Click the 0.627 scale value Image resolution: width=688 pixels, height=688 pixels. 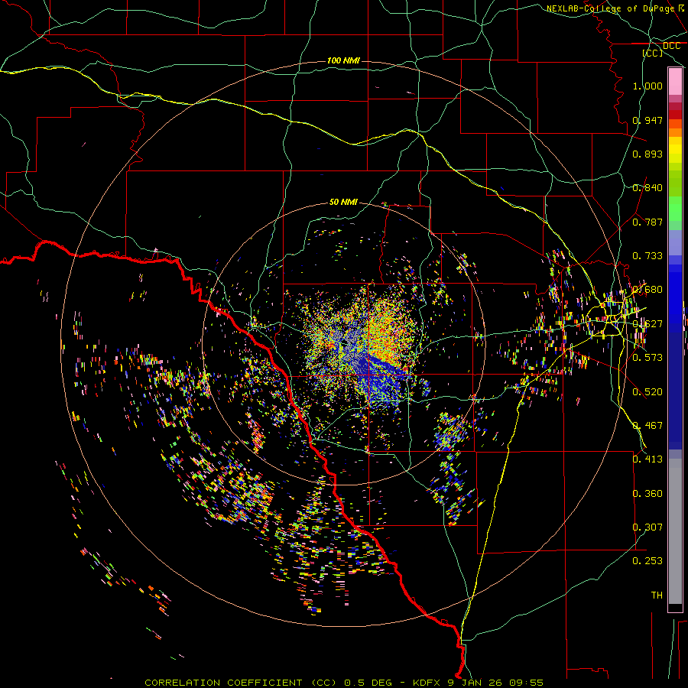point(647,324)
